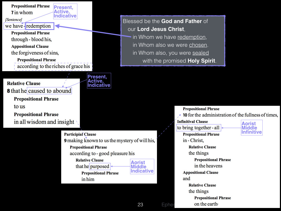
Task: Select "with the promised Holy Spirit." line
Action: [x=179, y=61]
